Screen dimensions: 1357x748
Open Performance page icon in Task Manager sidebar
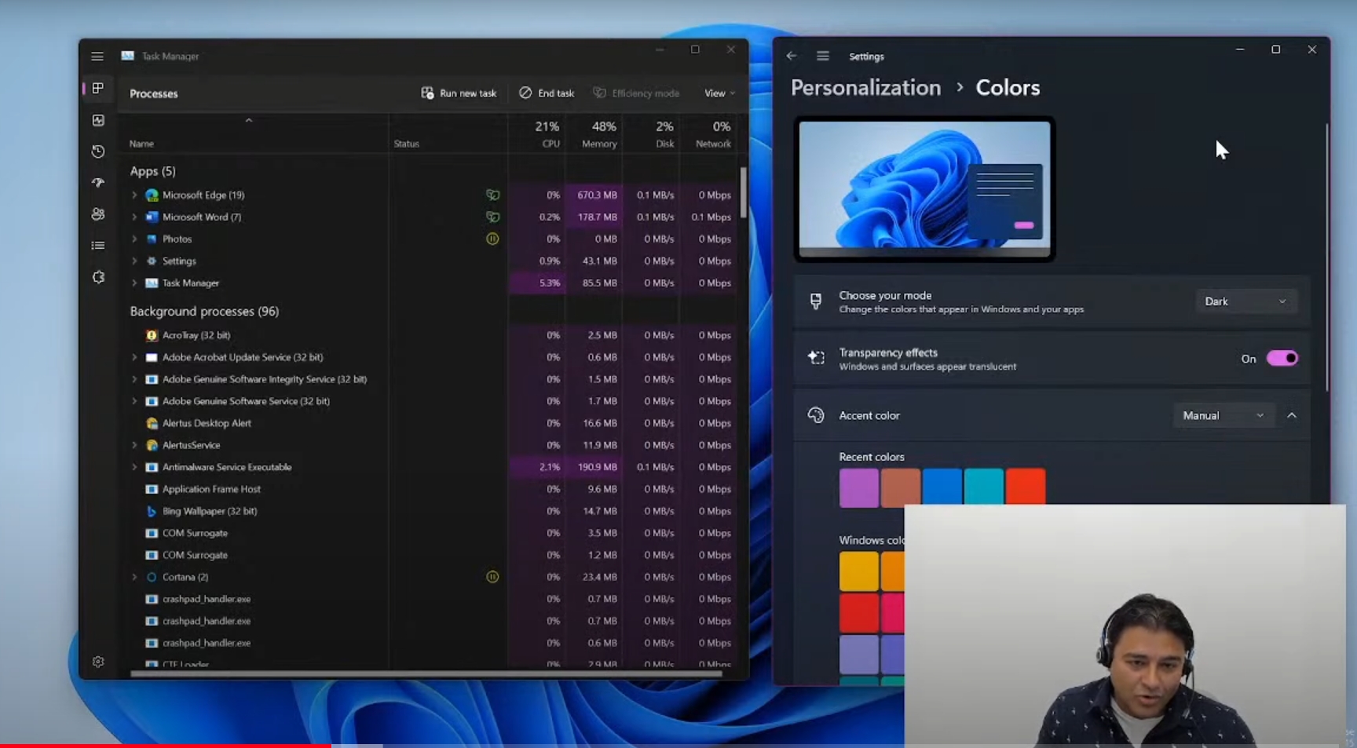98,120
